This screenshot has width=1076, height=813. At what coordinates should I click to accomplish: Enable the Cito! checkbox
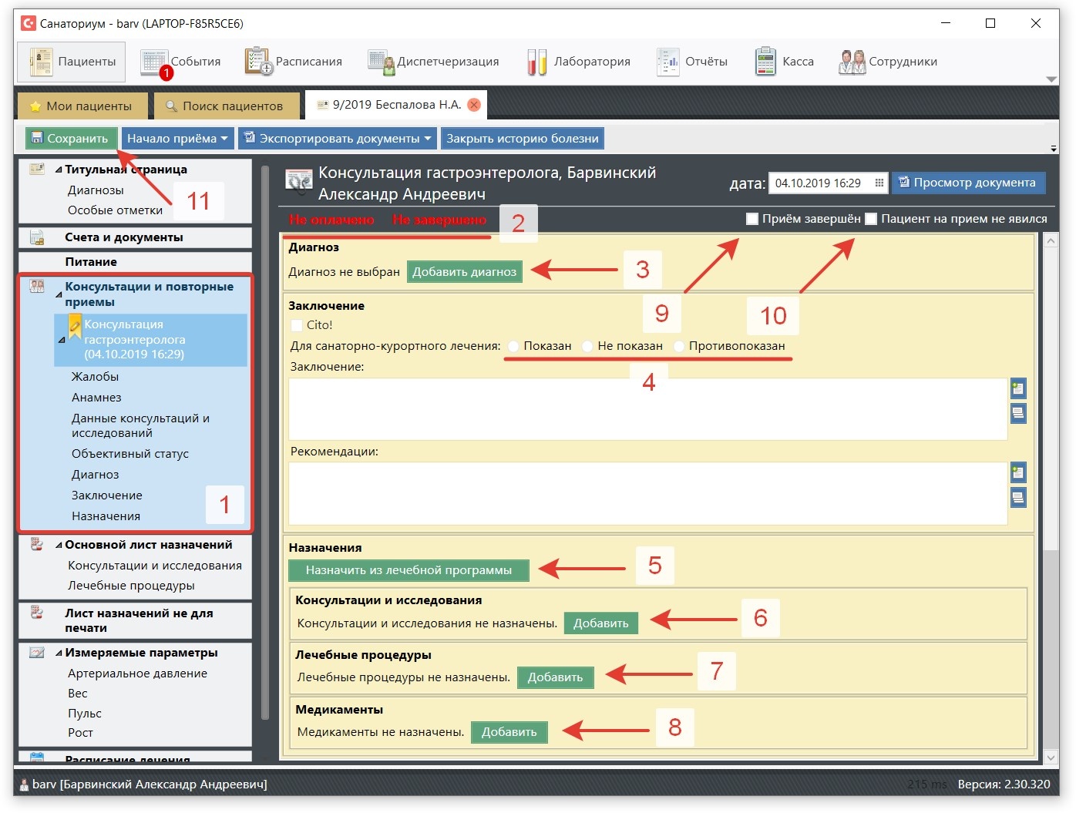click(x=297, y=325)
